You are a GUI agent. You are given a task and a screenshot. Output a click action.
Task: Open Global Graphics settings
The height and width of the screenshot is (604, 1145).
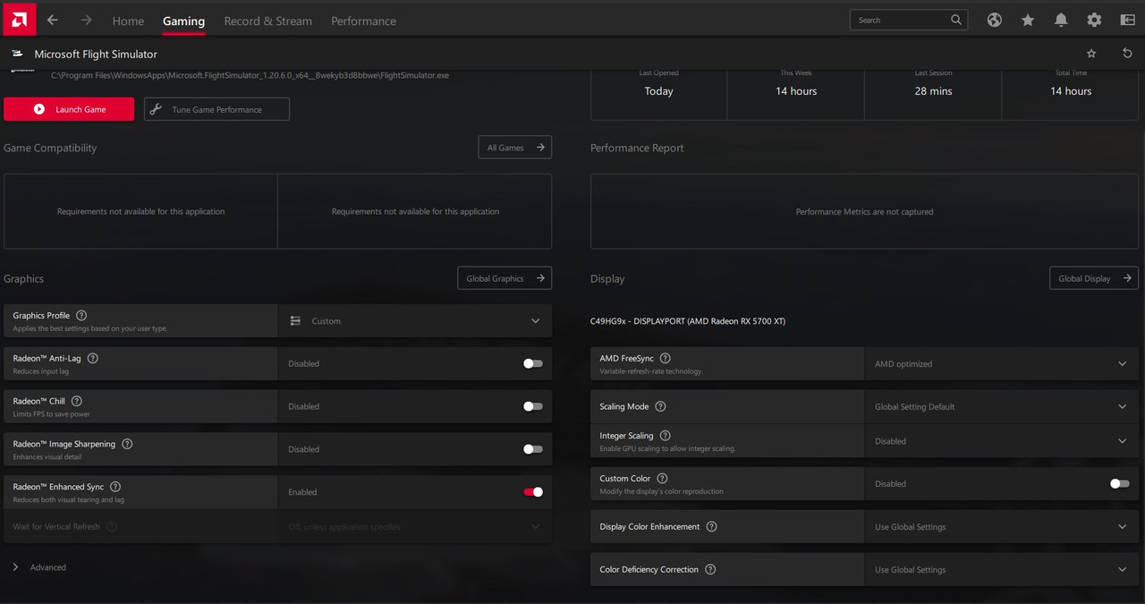[505, 278]
